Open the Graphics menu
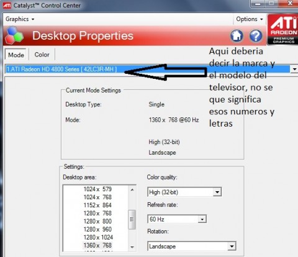The height and width of the screenshot is (257, 298). (x=20, y=19)
